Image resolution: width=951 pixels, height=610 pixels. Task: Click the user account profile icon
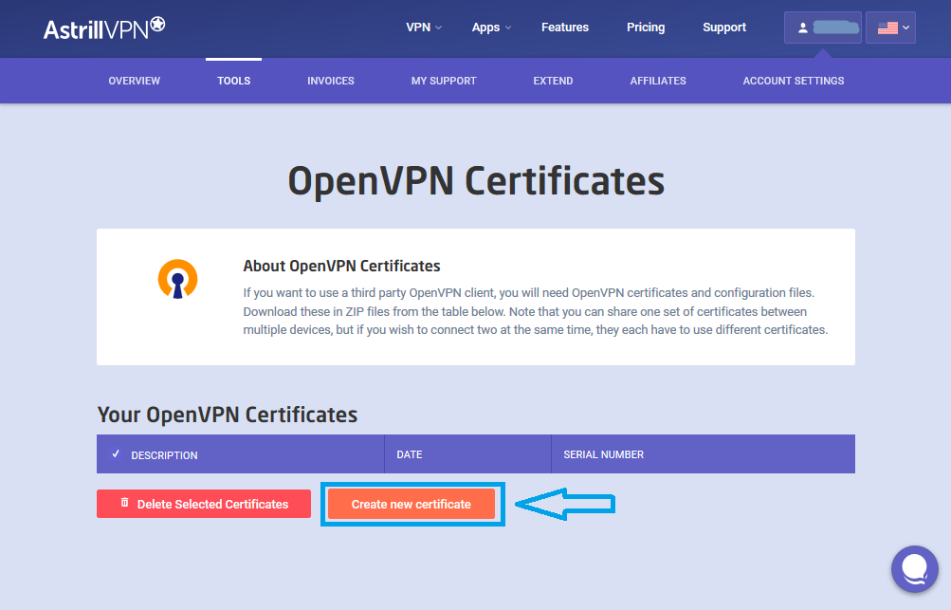[x=802, y=28]
